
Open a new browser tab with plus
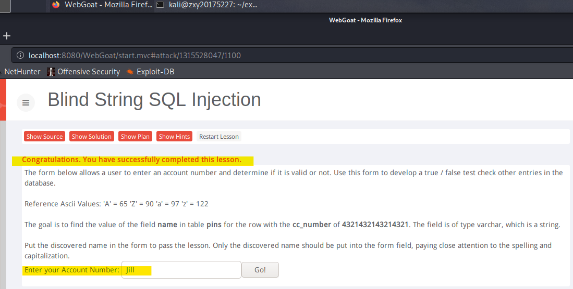[7, 36]
